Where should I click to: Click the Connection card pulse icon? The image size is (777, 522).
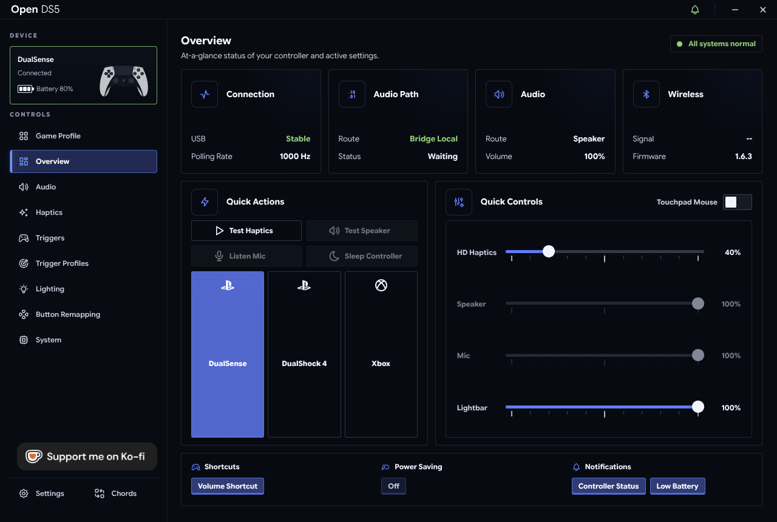pyautogui.click(x=205, y=94)
